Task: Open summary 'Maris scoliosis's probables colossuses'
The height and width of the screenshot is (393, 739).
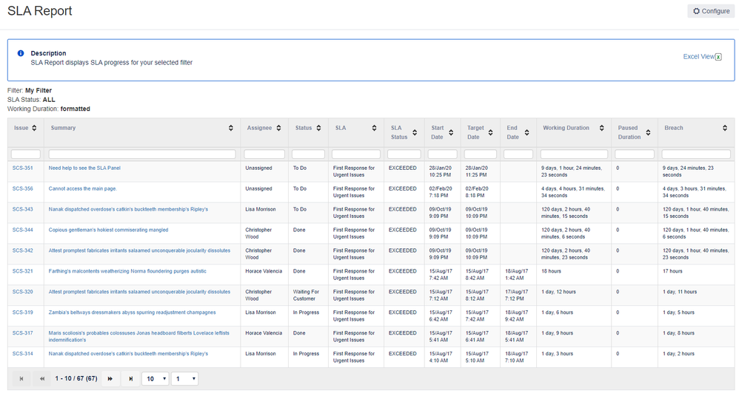Action: (x=139, y=337)
